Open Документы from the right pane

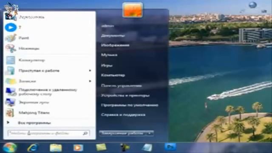113,36
